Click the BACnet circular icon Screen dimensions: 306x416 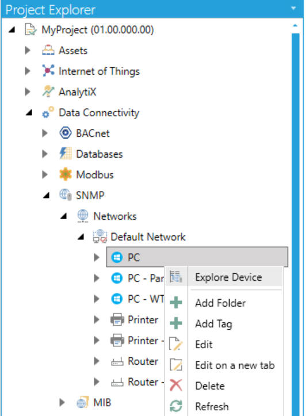point(65,133)
